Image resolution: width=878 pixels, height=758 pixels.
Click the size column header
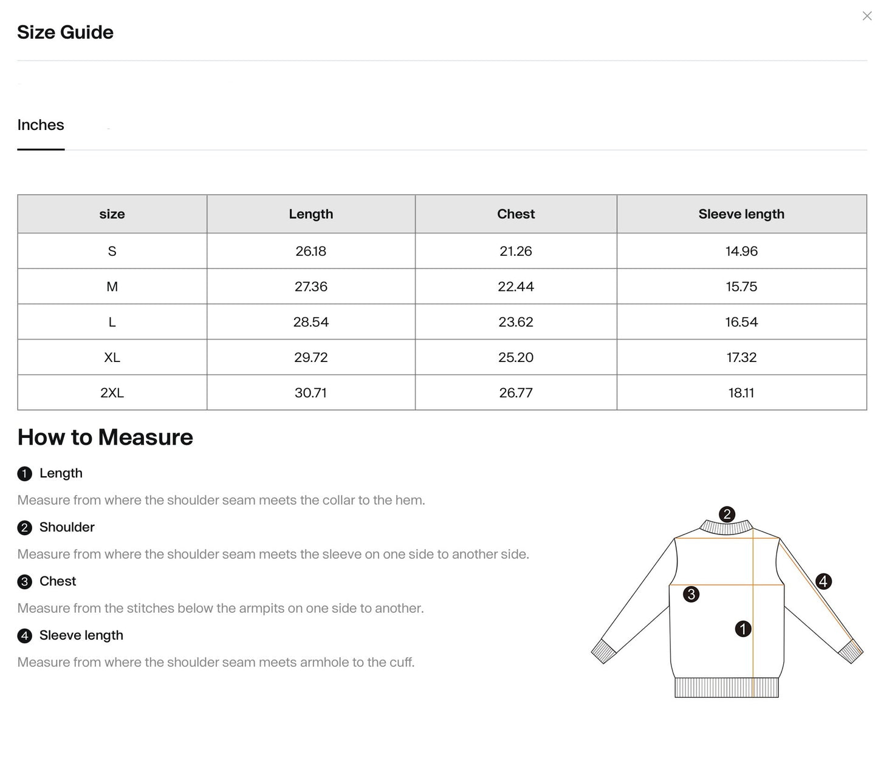(112, 214)
